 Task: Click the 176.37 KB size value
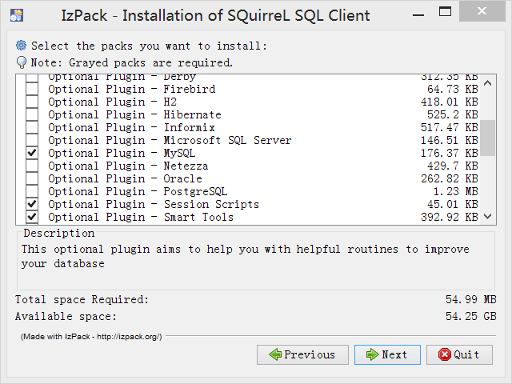450,153
